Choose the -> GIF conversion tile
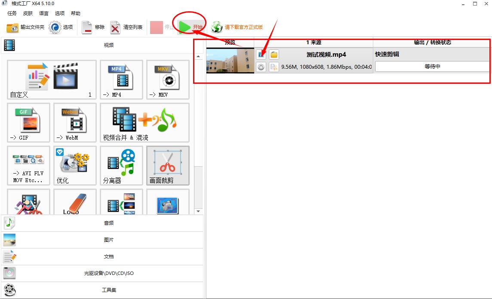Image resolution: width=492 pixels, height=299 pixels. (28, 122)
